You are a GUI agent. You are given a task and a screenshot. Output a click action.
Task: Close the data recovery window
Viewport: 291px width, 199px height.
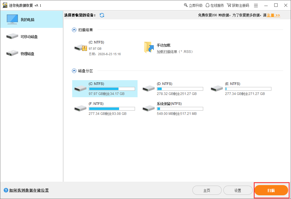coord(286,5)
